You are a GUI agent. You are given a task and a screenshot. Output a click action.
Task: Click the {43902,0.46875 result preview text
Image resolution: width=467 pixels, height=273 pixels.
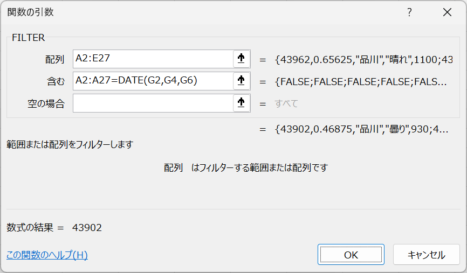361,129
